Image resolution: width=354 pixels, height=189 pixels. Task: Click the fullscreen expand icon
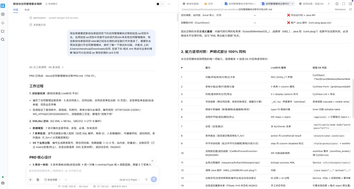click(344, 4)
